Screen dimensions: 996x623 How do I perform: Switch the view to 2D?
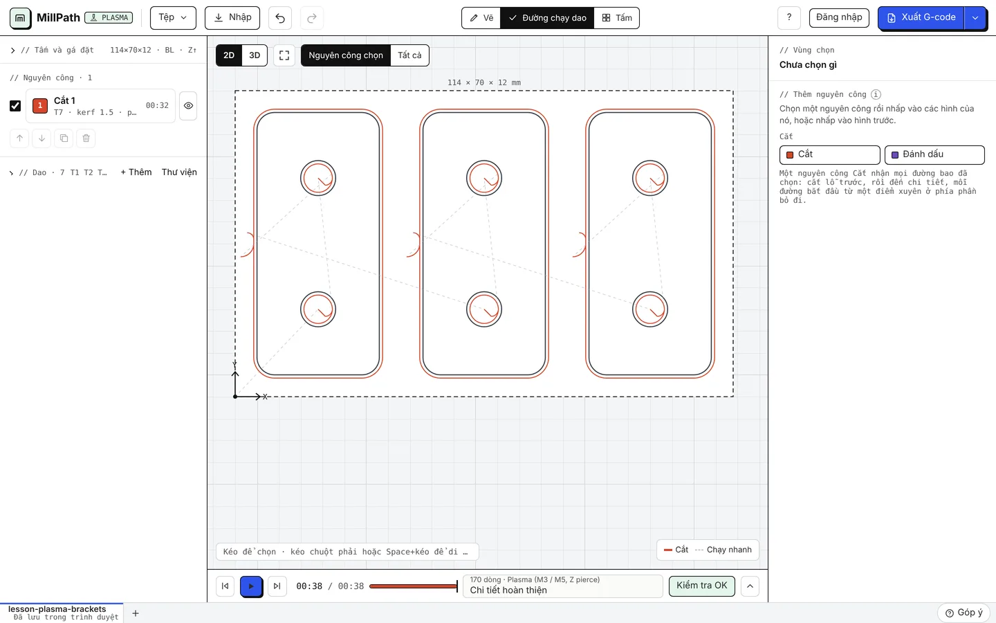[x=229, y=55]
